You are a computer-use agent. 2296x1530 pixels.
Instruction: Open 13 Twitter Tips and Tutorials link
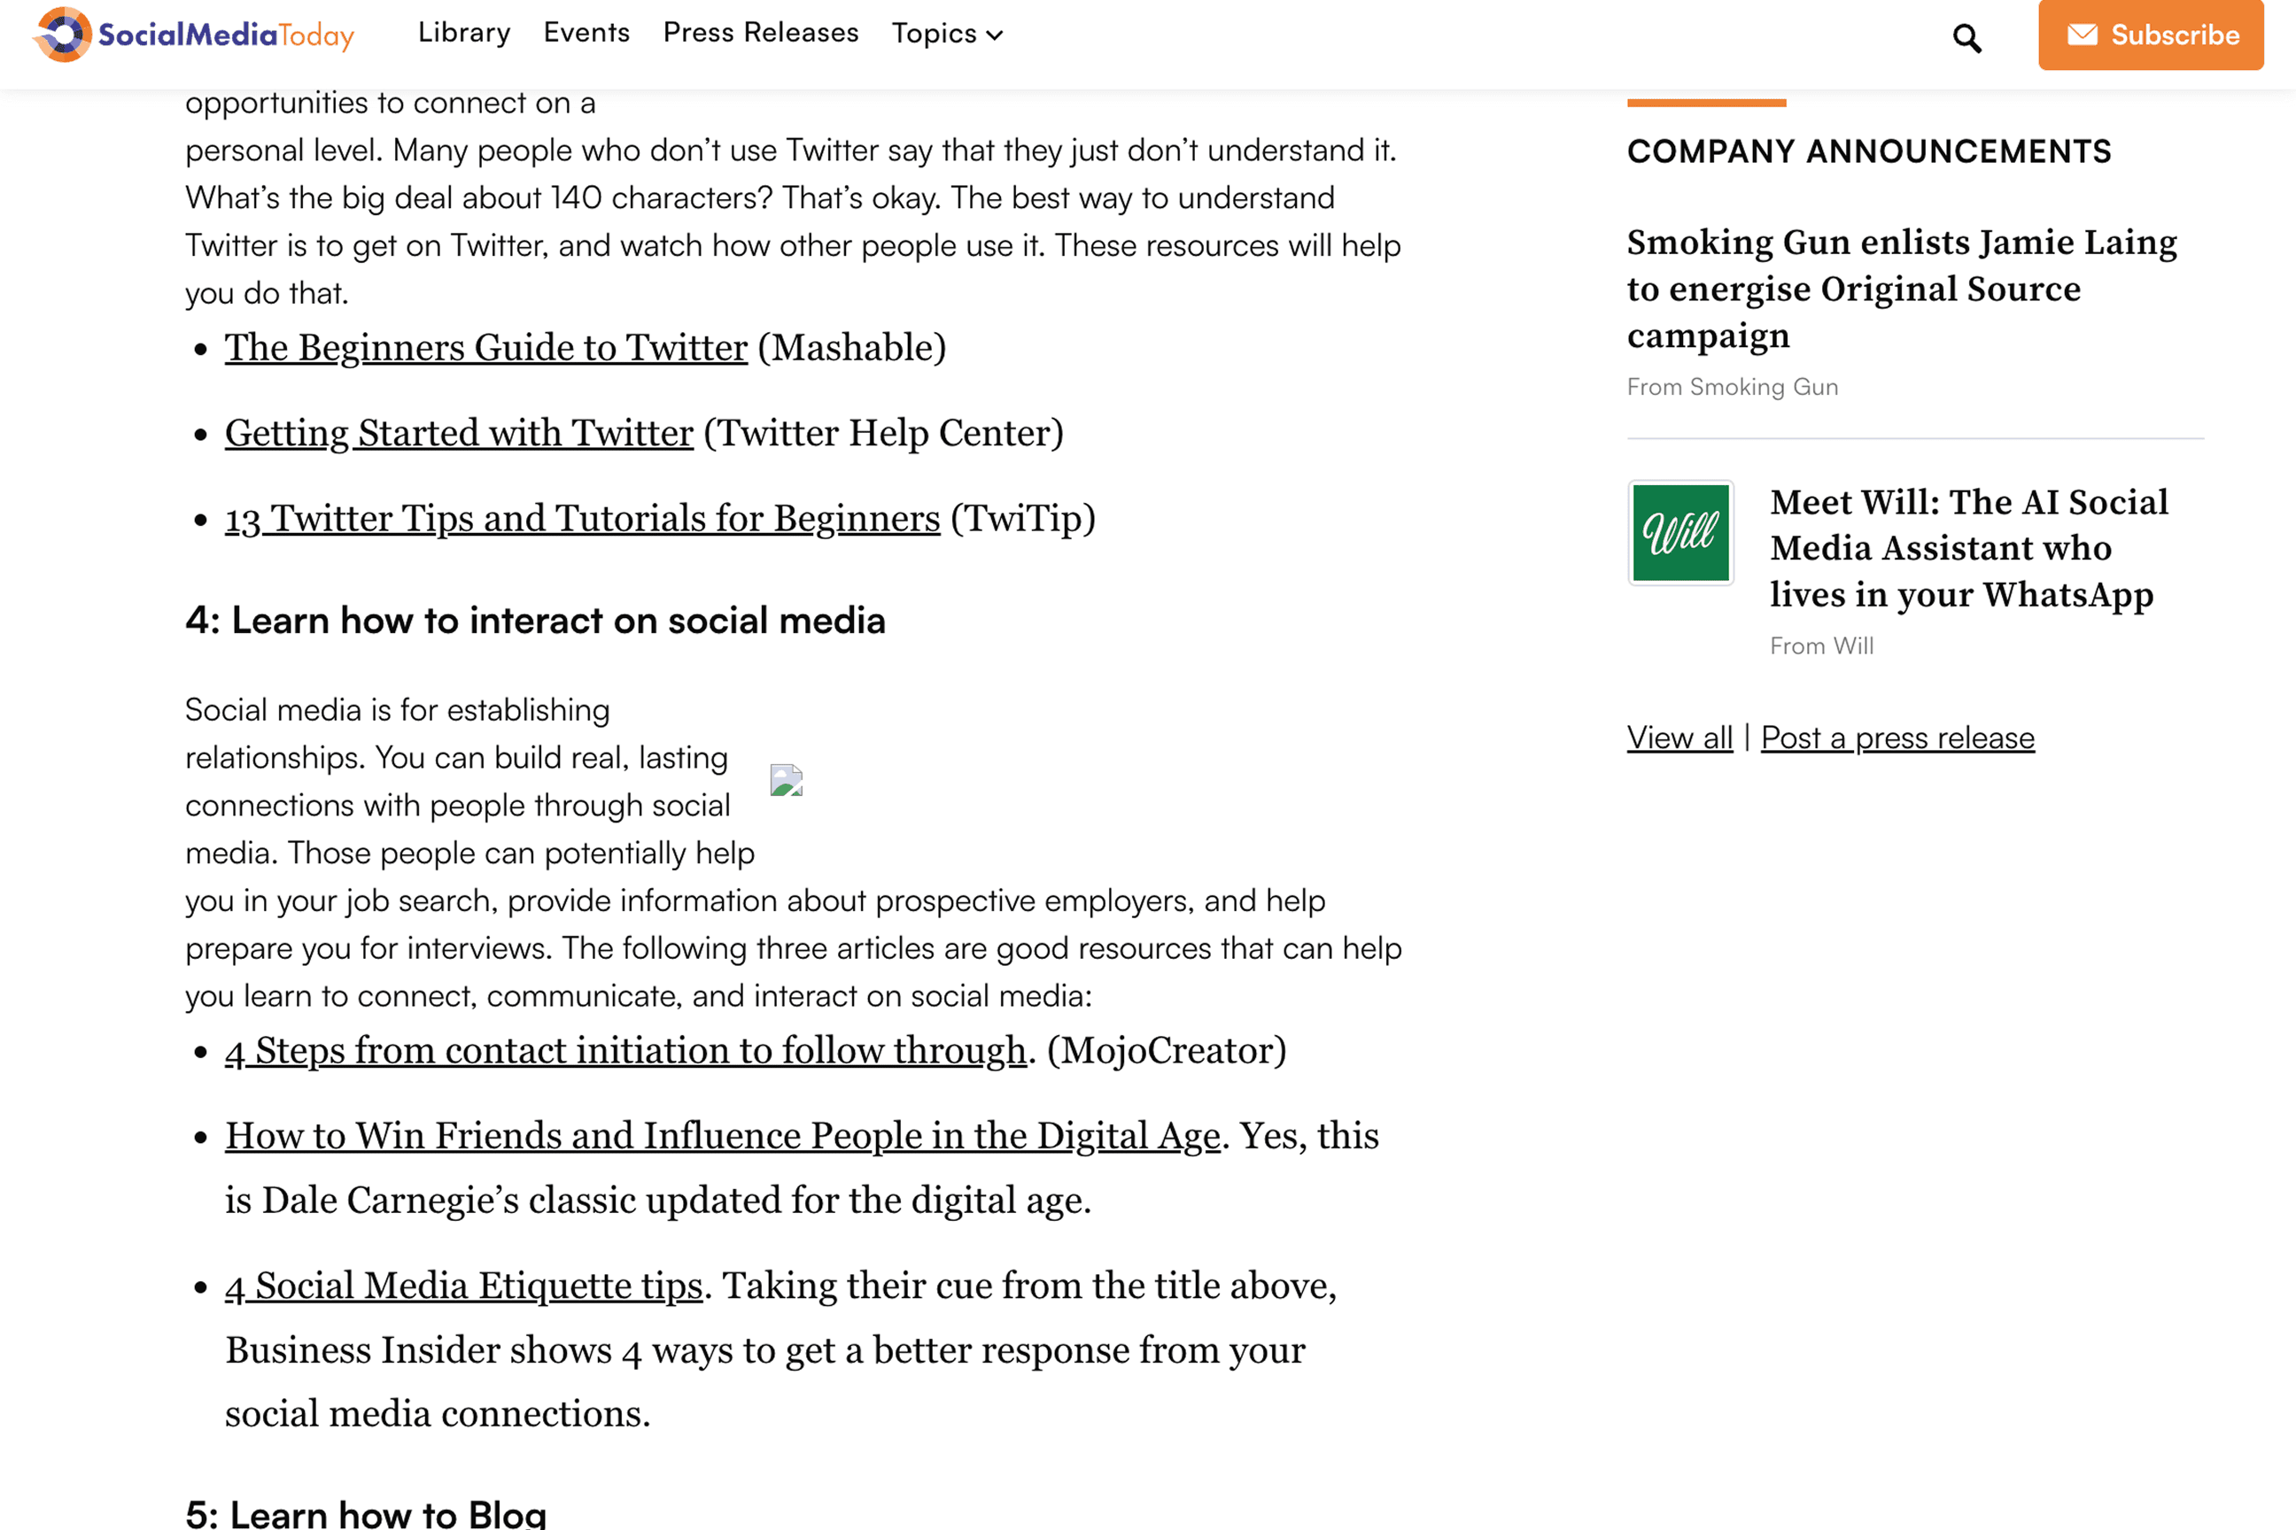(582, 519)
